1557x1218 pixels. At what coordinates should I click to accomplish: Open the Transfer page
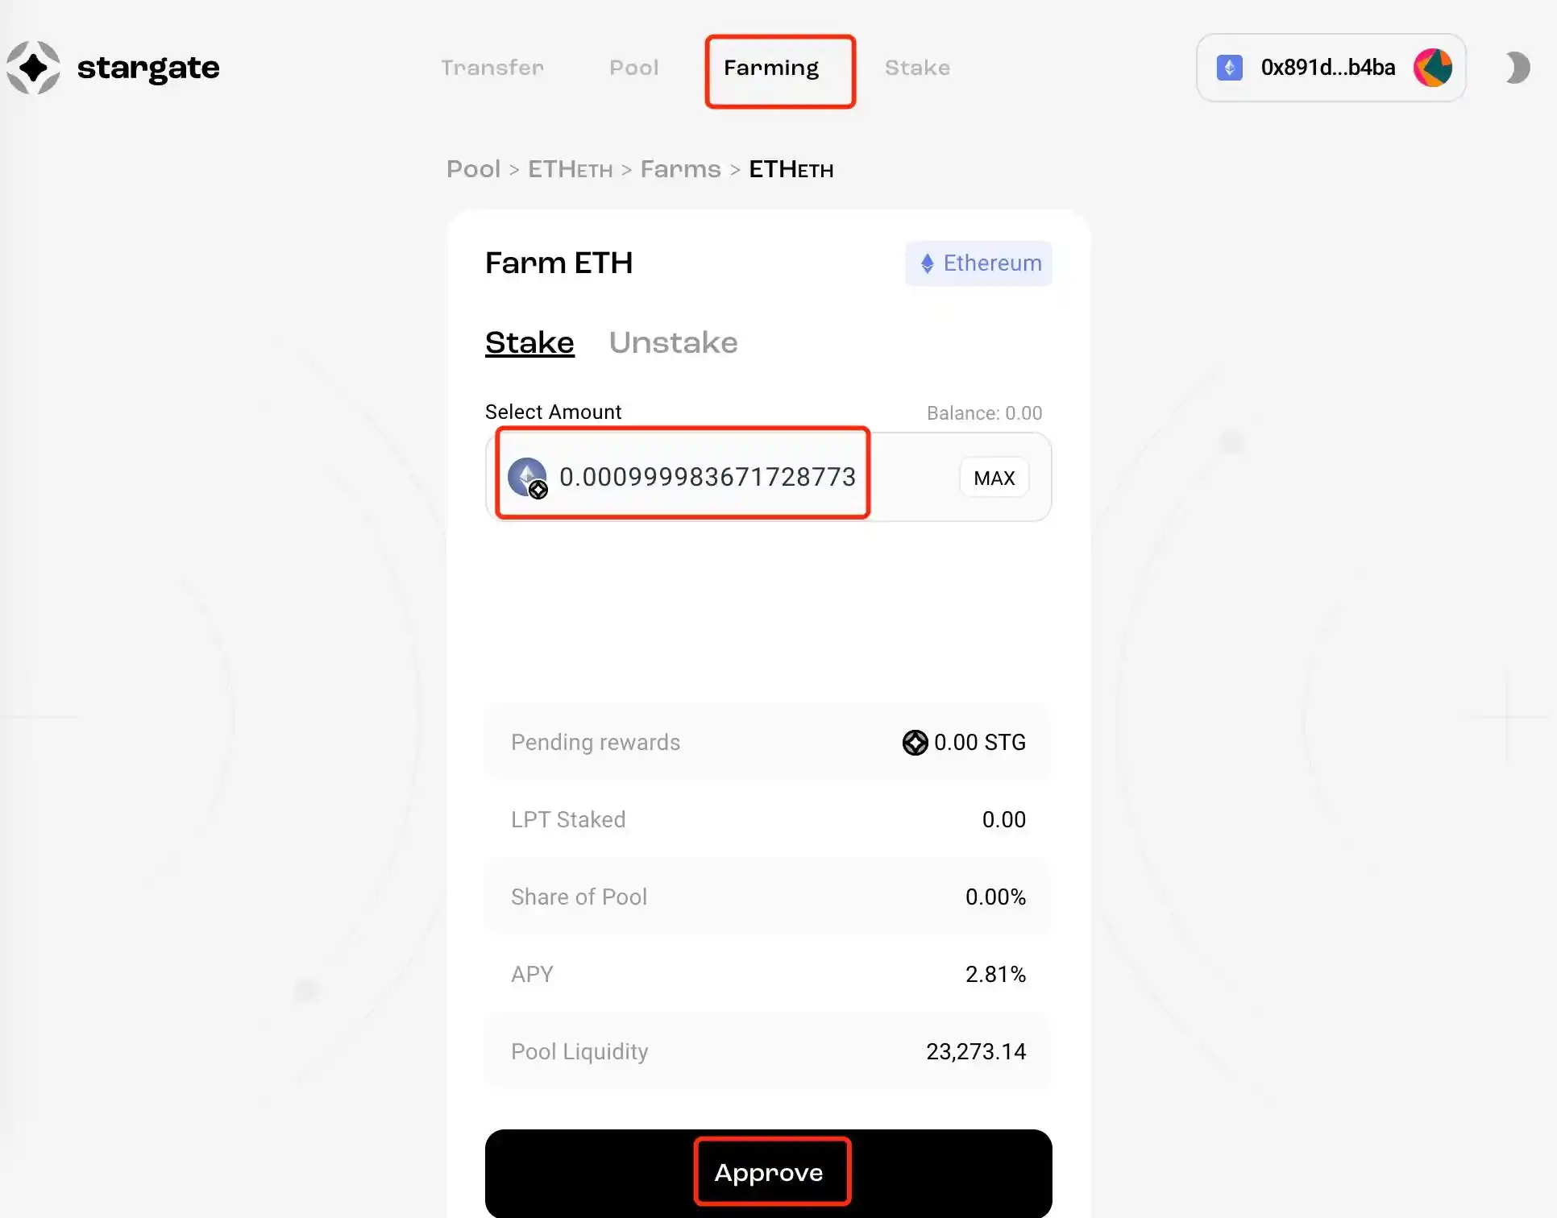492,68
